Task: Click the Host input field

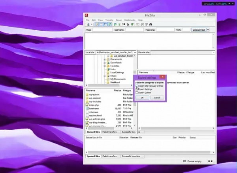Action: pos(100,30)
